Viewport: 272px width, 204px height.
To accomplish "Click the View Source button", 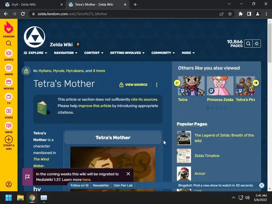I will 133,85.
